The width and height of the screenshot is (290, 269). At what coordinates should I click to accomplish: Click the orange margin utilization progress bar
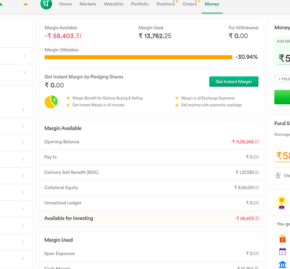(x=139, y=57)
